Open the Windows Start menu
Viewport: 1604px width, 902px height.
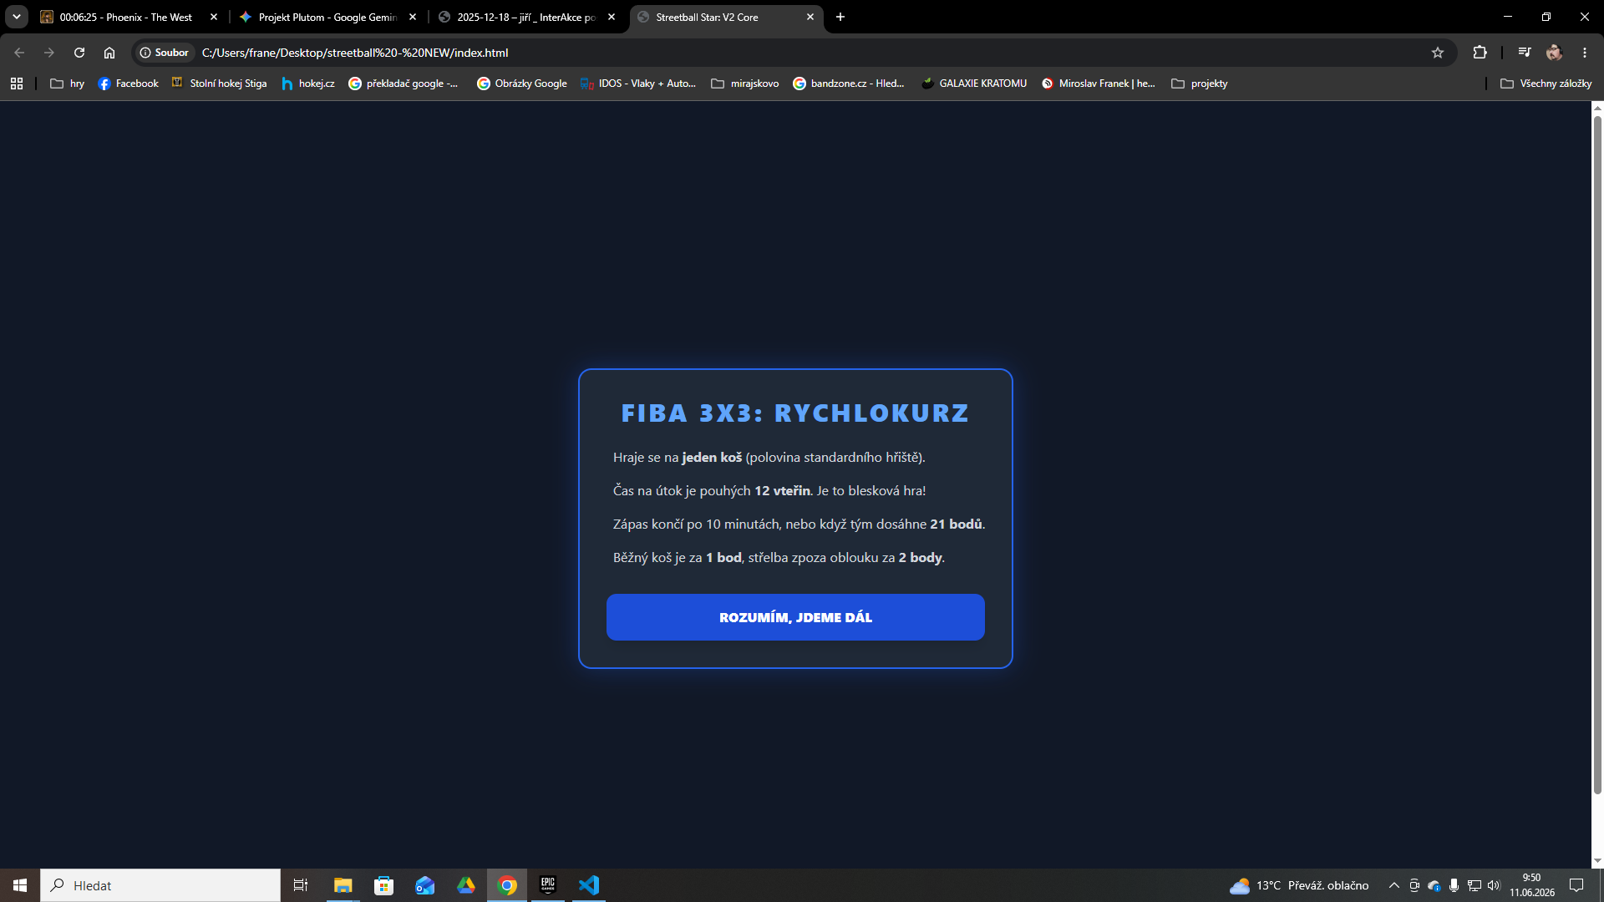coord(20,885)
